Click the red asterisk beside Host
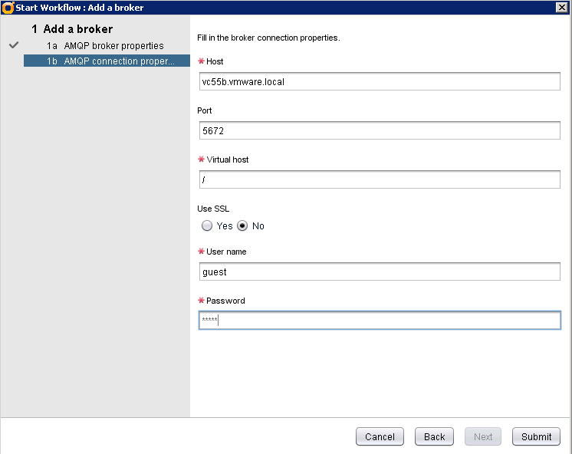Image resolution: width=572 pixels, height=454 pixels. [x=202, y=61]
